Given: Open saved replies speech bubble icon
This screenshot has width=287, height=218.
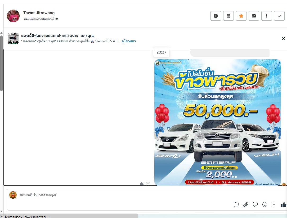Looking at the screenshot, I should click(x=255, y=204).
